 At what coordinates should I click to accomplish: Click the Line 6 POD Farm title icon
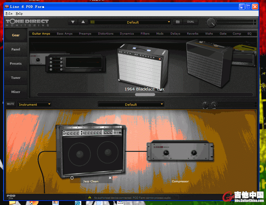tap(7, 7)
